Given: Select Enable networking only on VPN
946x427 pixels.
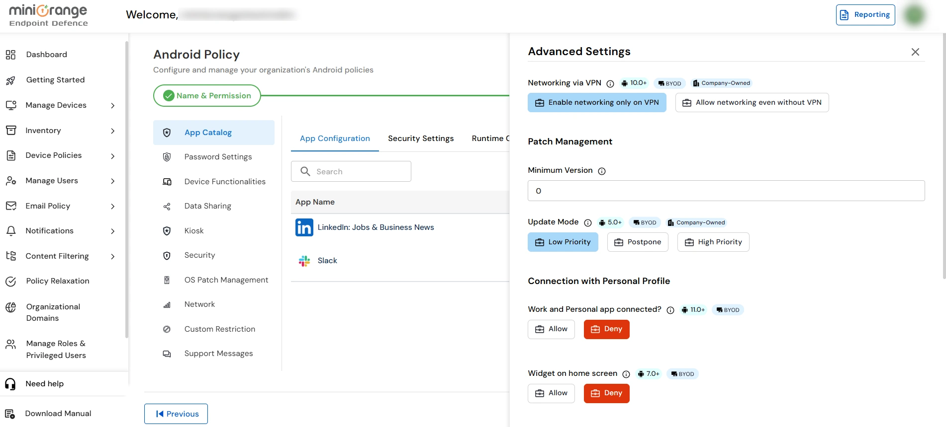Looking at the screenshot, I should coord(597,103).
